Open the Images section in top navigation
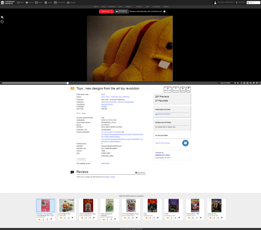The image size is (261, 230). tap(71, 2)
